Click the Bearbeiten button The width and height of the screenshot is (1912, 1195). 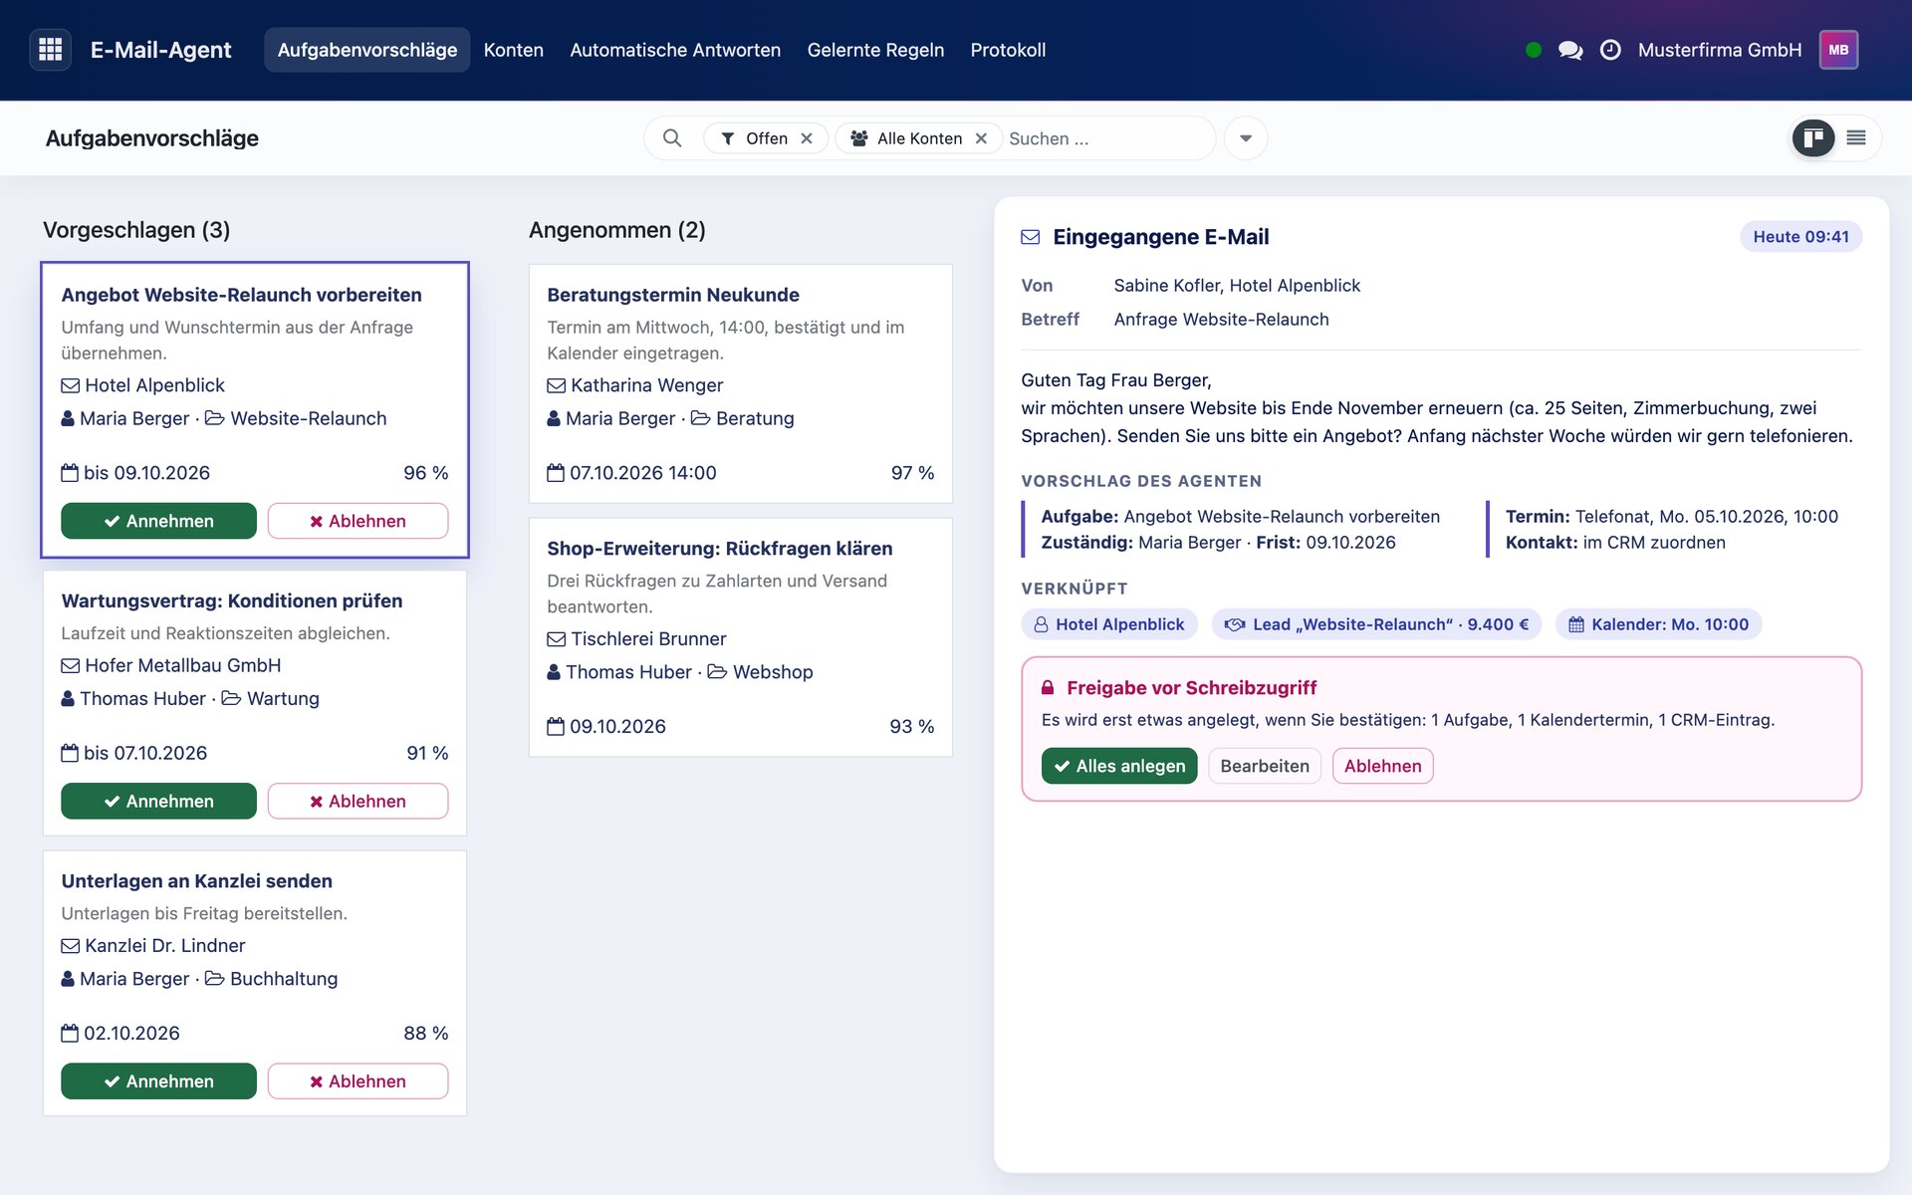(1265, 766)
